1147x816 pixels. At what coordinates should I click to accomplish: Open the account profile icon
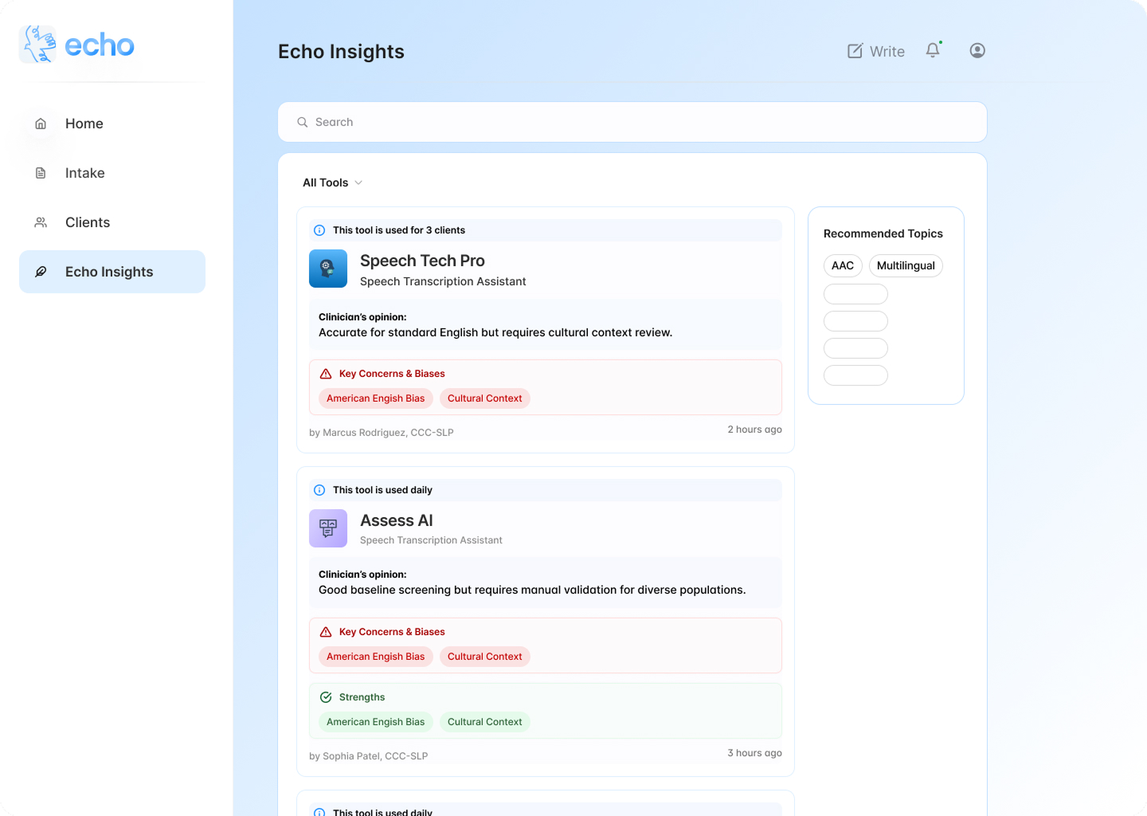977,50
